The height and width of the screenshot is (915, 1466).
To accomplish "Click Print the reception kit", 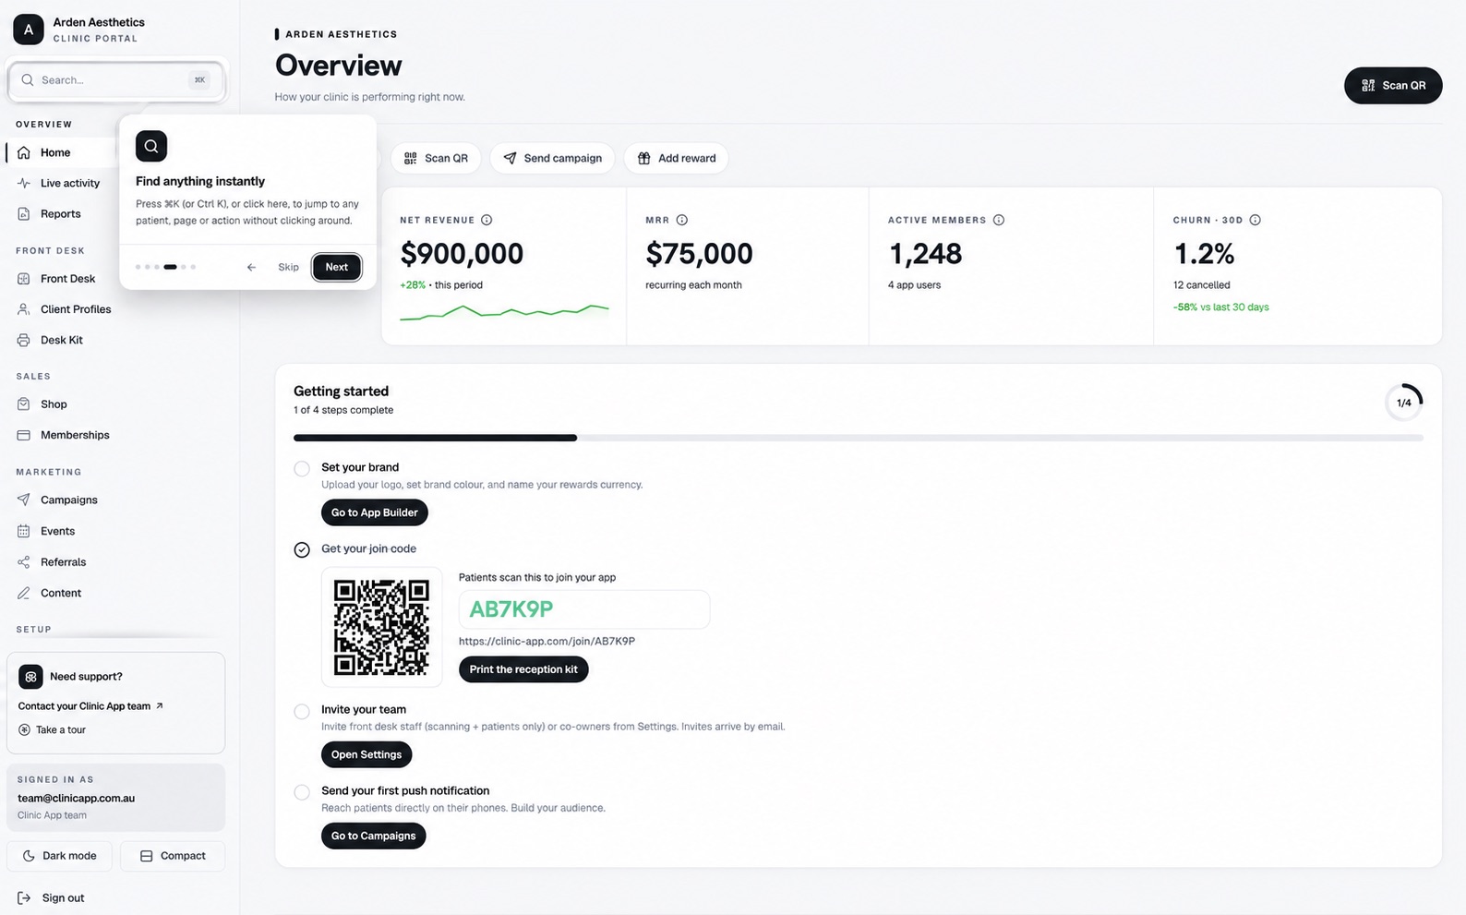I will coord(523,669).
